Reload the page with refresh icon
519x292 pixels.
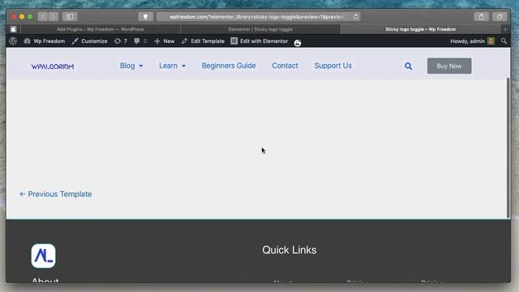[x=355, y=16]
